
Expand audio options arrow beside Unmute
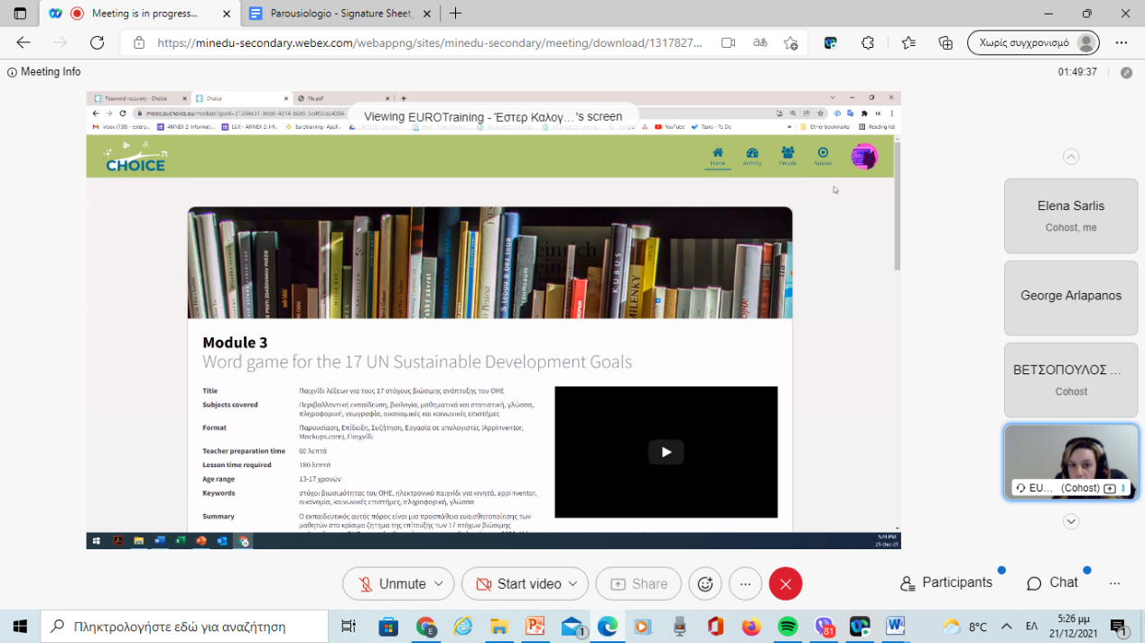coord(440,583)
